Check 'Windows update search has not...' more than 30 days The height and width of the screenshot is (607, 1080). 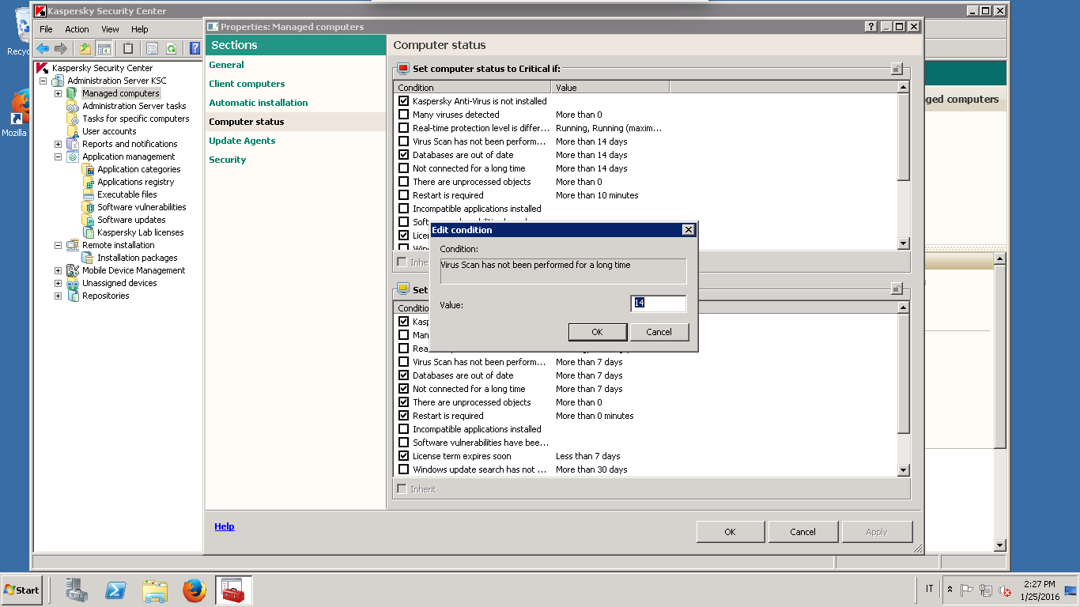[x=404, y=469]
